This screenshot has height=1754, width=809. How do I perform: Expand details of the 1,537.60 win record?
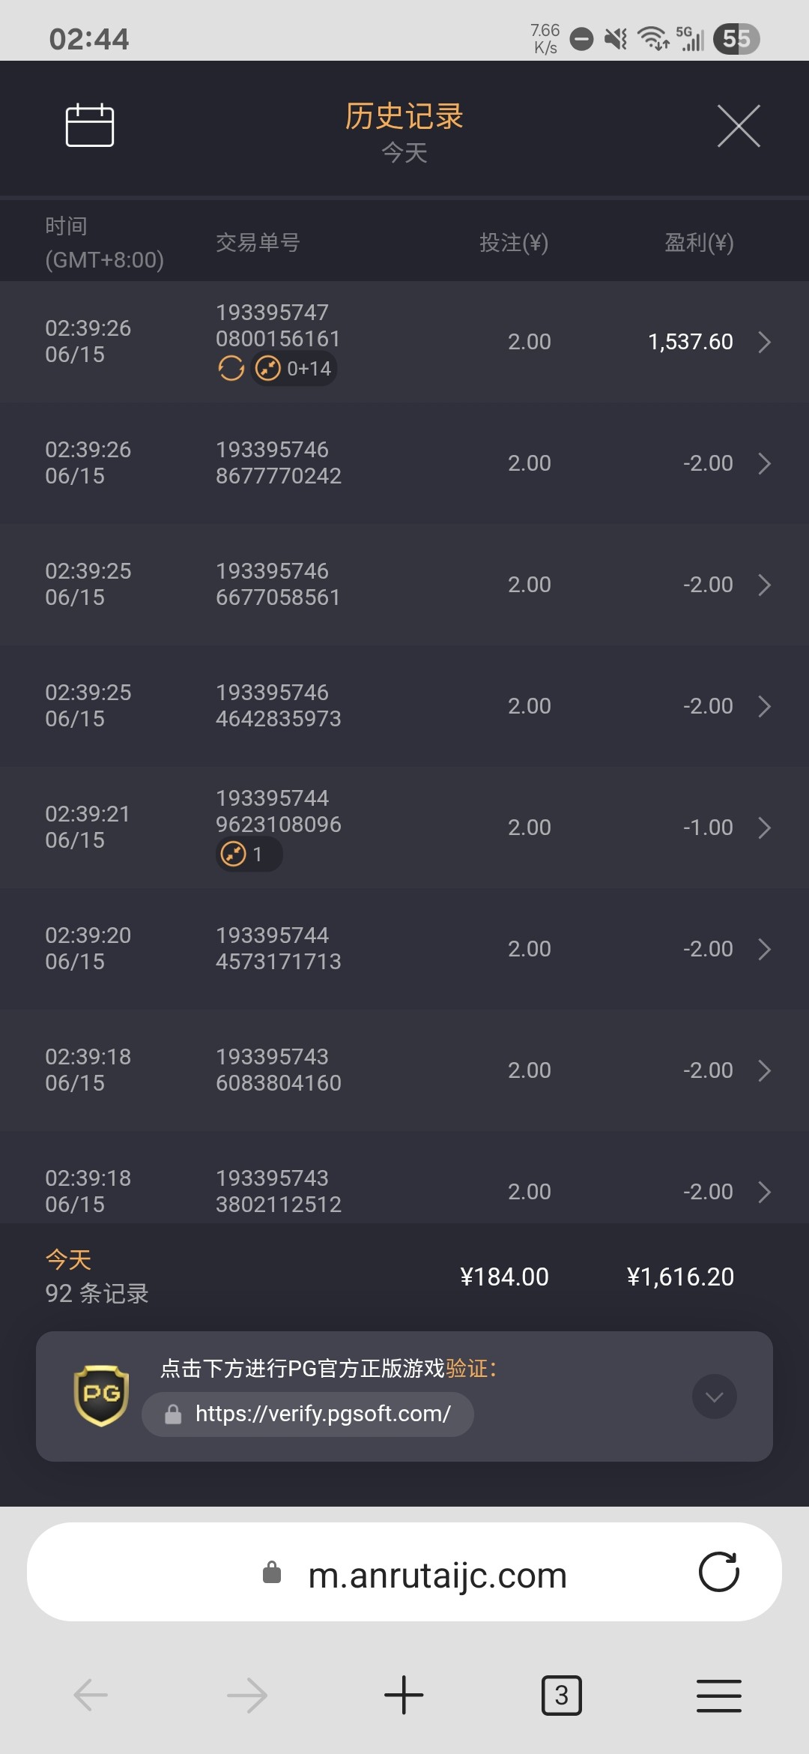tap(764, 342)
